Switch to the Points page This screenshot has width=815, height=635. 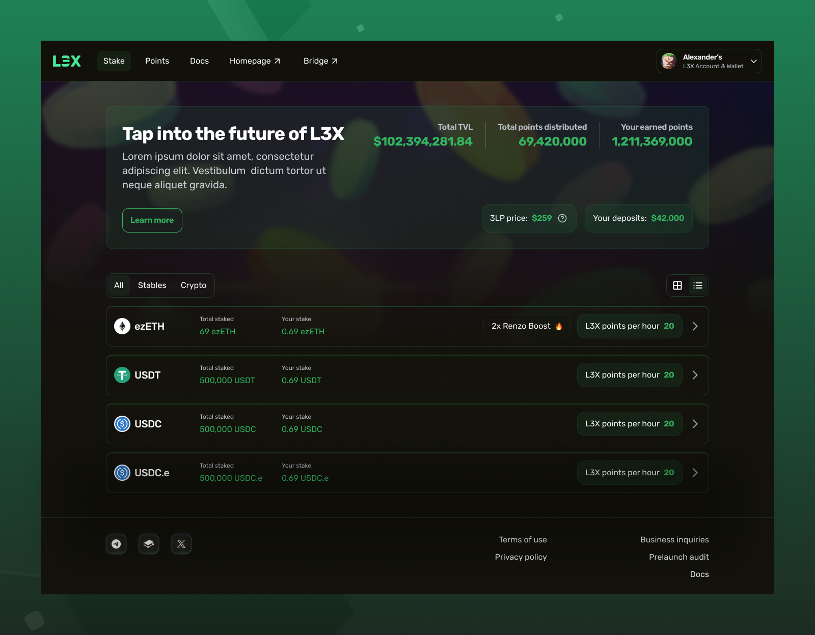[x=157, y=61]
